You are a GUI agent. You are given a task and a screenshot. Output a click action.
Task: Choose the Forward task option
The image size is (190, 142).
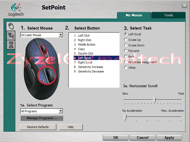point(126,51)
